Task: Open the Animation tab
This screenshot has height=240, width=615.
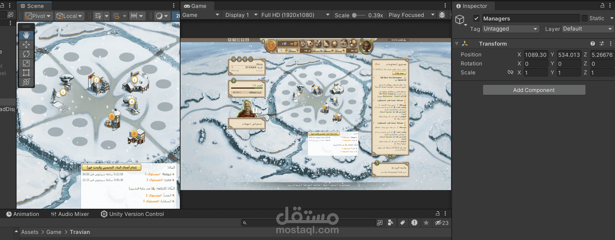Action: [x=23, y=214]
